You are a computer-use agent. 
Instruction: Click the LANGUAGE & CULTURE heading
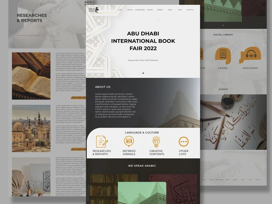pyautogui.click(x=142, y=132)
